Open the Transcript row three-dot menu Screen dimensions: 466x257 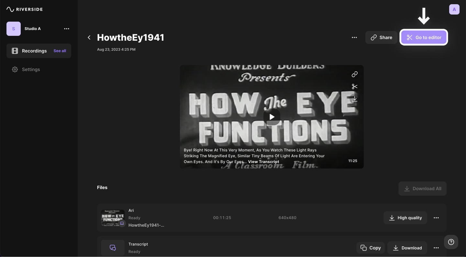click(436, 248)
